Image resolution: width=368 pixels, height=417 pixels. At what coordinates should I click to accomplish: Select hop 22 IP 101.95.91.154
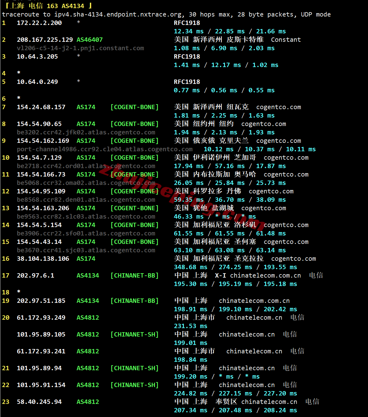pyautogui.click(x=41, y=385)
